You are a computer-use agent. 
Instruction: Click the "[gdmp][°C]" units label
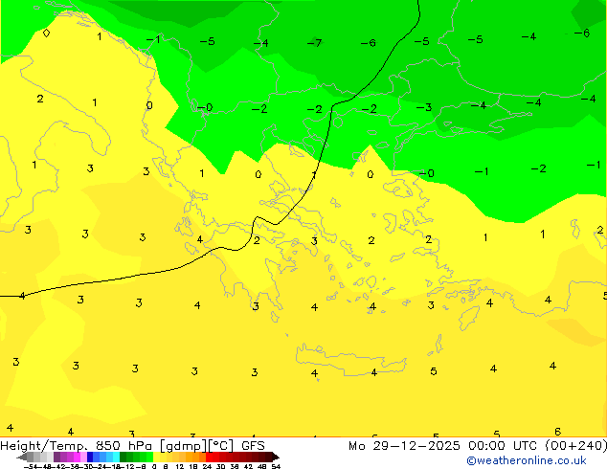point(197,446)
